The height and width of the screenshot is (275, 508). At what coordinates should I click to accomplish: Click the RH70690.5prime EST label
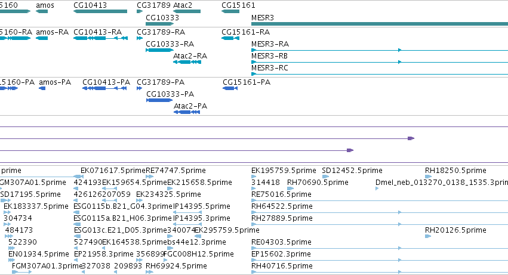coord(318,183)
